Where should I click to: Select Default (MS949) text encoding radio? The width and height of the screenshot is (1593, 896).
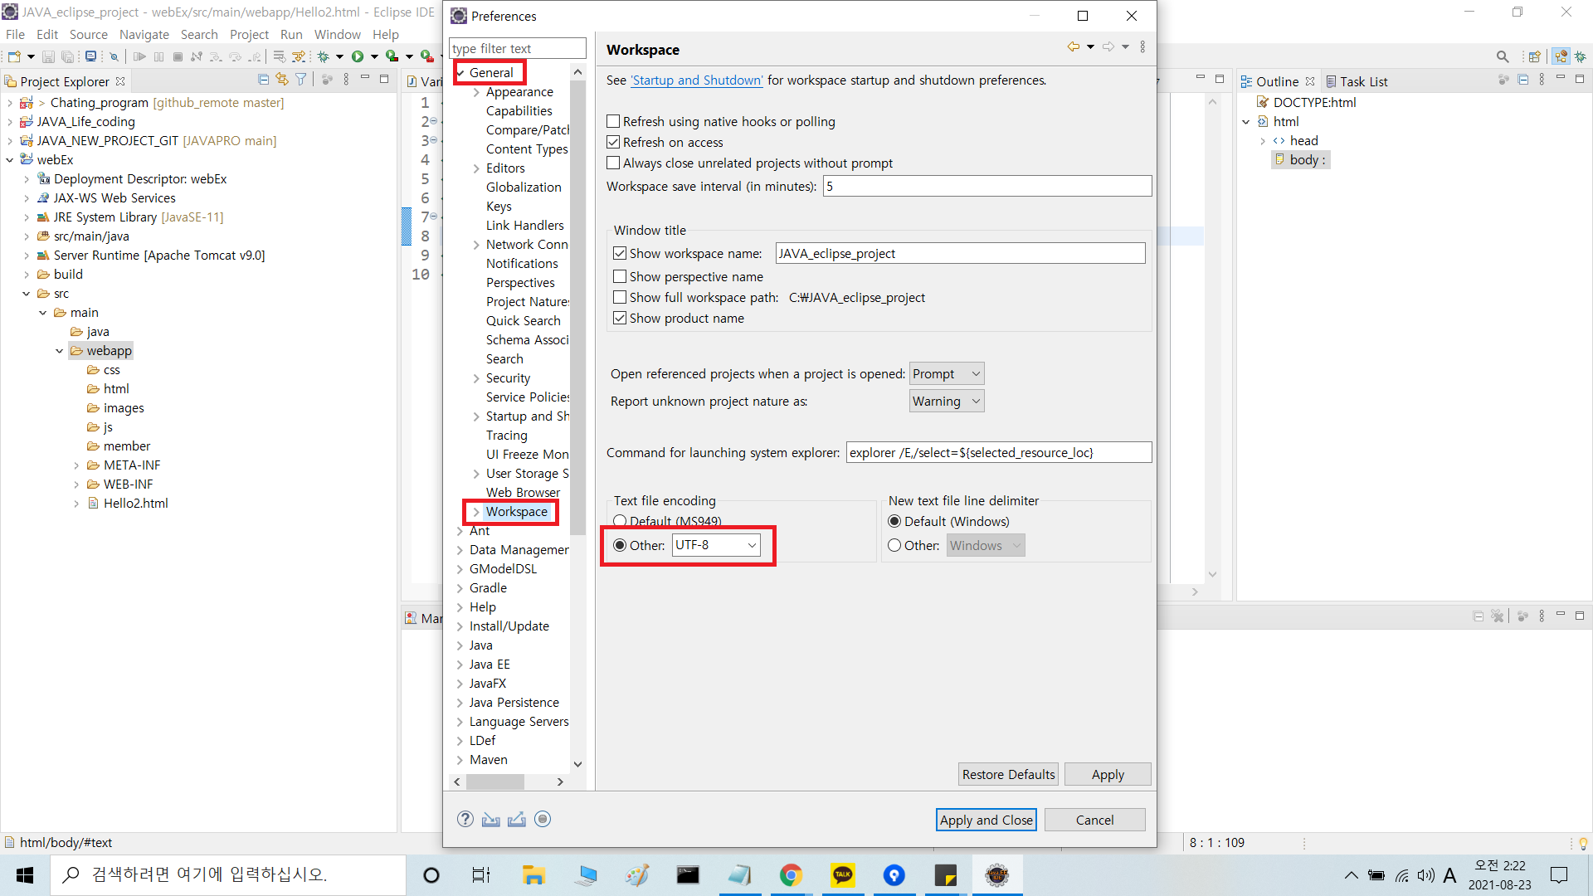coord(620,521)
